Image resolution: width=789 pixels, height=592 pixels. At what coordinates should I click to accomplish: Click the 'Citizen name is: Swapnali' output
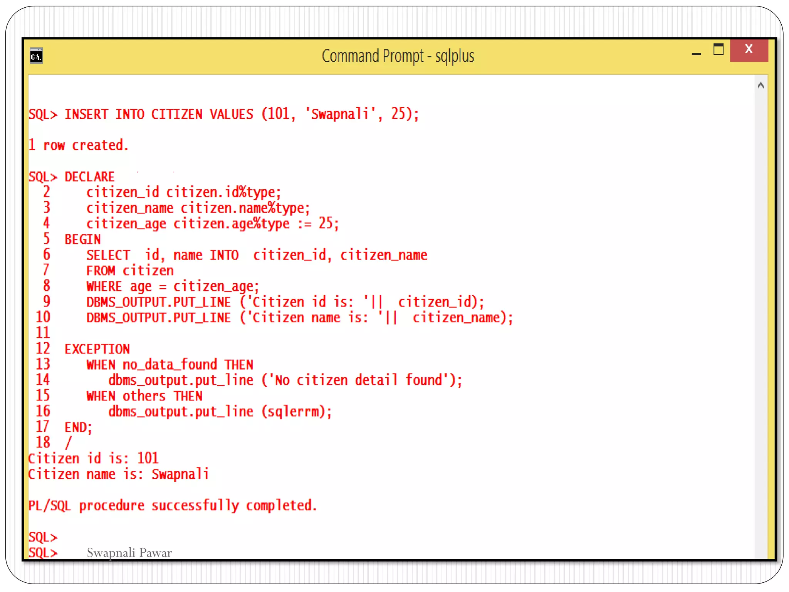coord(119,474)
